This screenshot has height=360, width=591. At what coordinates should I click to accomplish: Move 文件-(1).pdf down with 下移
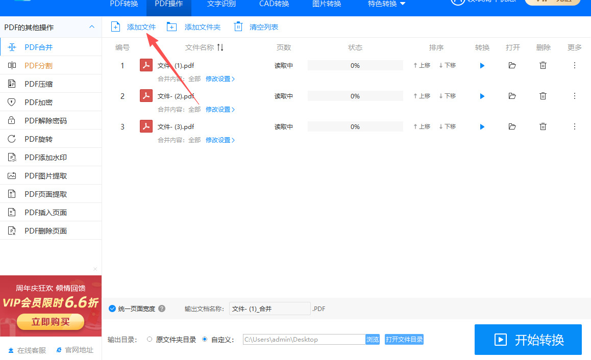coord(448,65)
